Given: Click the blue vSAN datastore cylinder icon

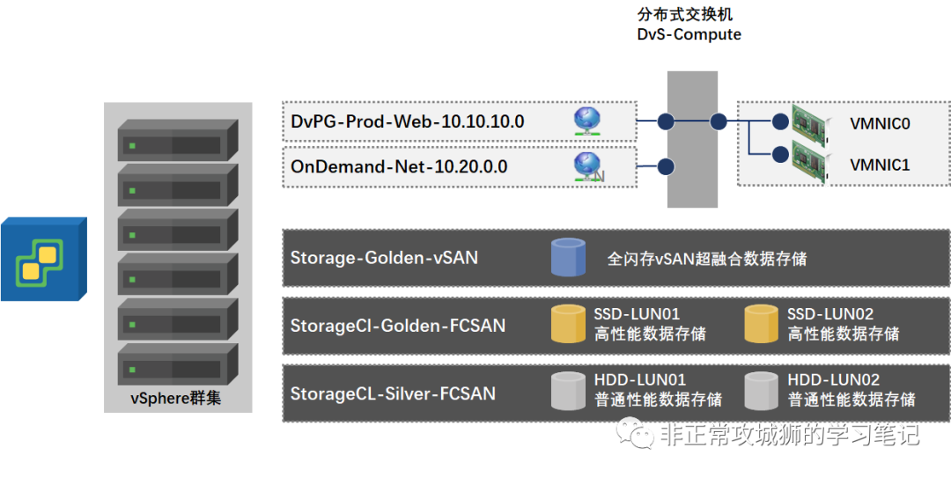Looking at the screenshot, I should [x=568, y=259].
